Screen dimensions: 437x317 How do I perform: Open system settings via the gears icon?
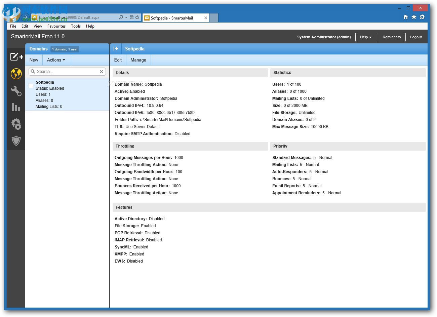16,124
